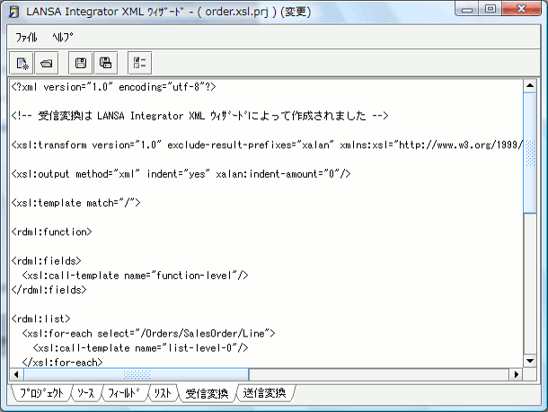Switch to the リスト tab

(x=163, y=393)
